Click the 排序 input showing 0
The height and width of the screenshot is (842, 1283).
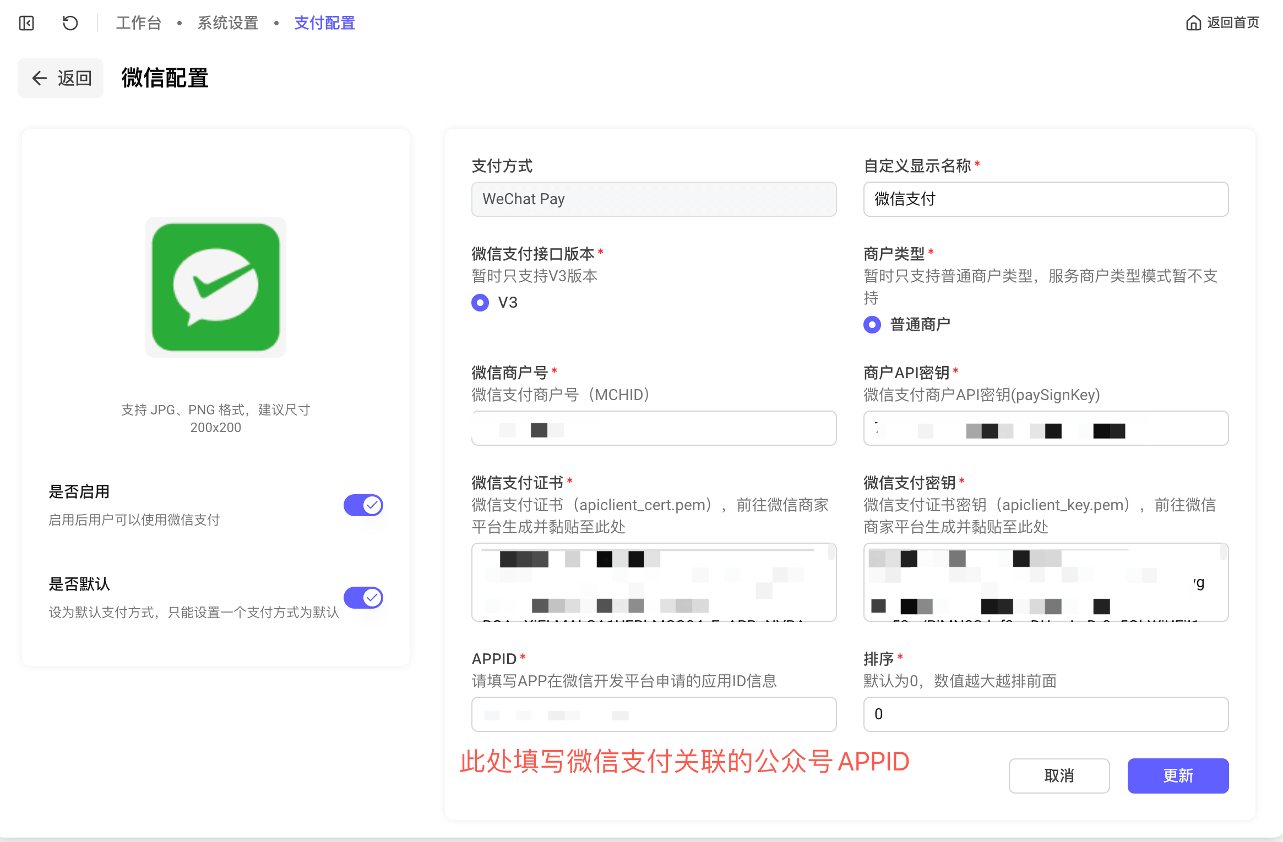pyautogui.click(x=1046, y=714)
